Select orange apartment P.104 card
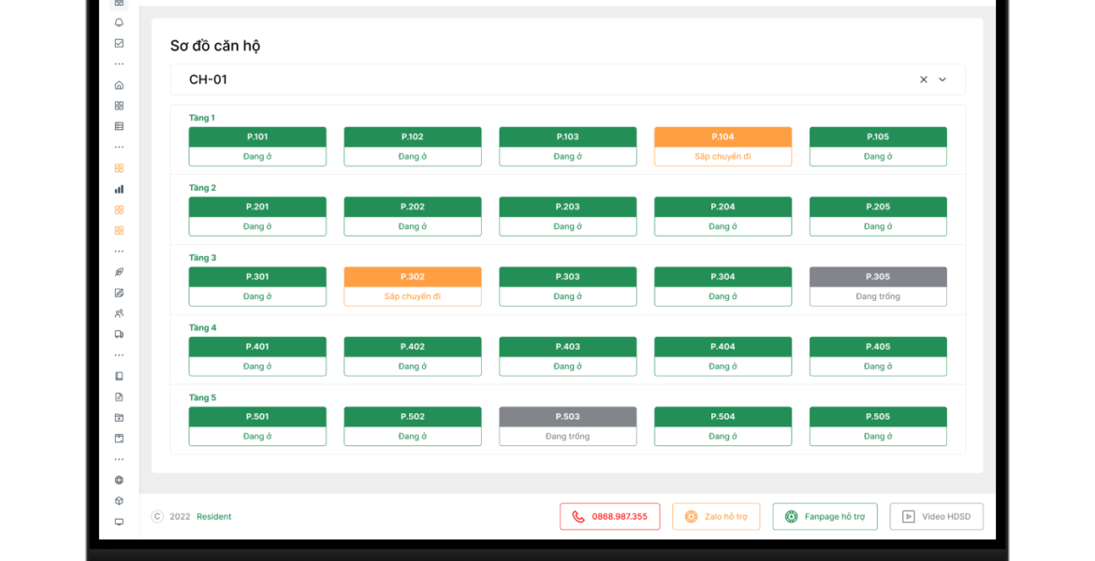This screenshot has width=1095, height=561. coord(723,147)
